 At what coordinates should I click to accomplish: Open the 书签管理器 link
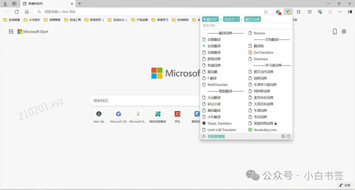point(216,136)
